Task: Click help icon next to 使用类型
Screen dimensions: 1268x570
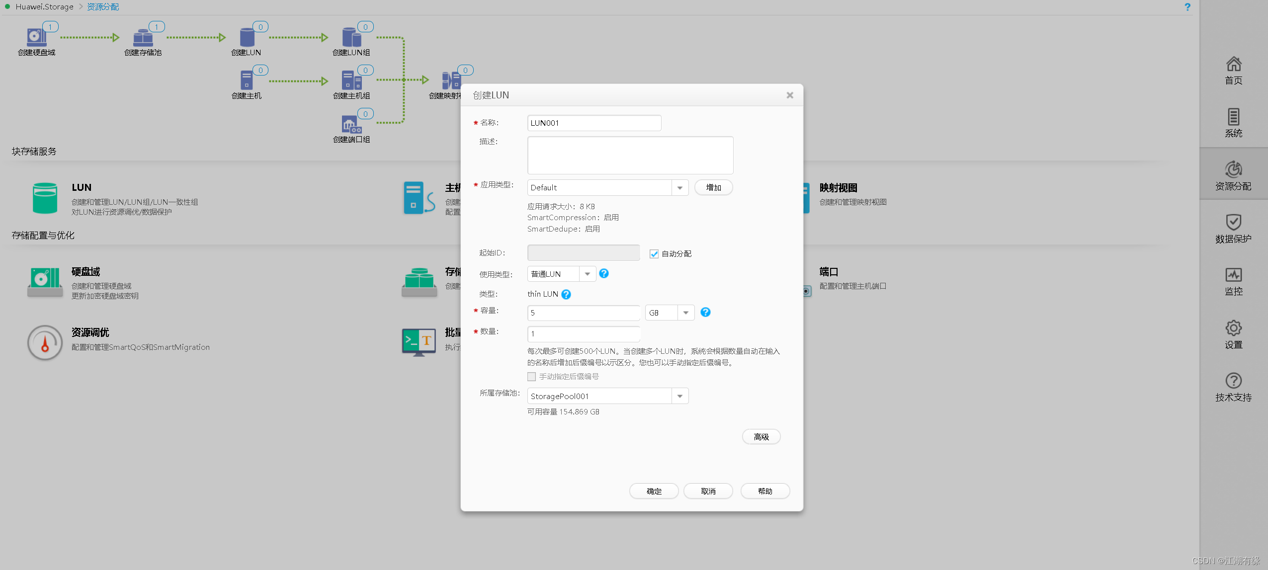Action: (x=604, y=273)
